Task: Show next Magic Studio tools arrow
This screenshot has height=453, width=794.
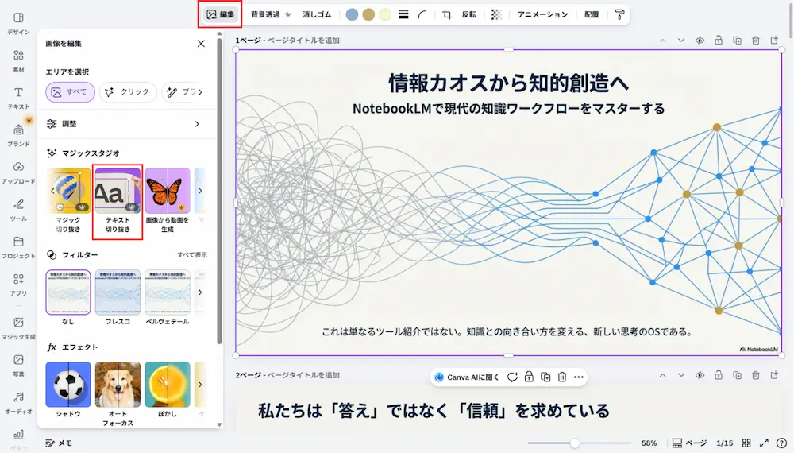Action: [200, 191]
